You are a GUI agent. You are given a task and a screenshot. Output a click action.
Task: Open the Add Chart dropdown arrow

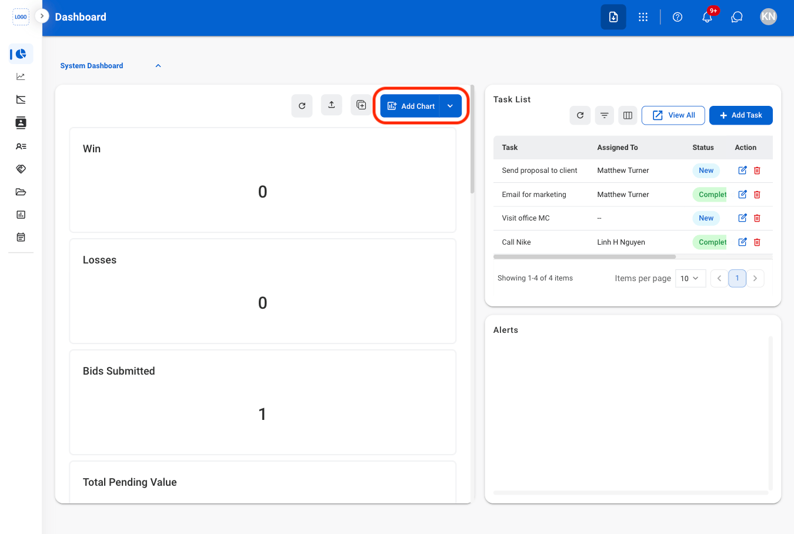tap(451, 106)
